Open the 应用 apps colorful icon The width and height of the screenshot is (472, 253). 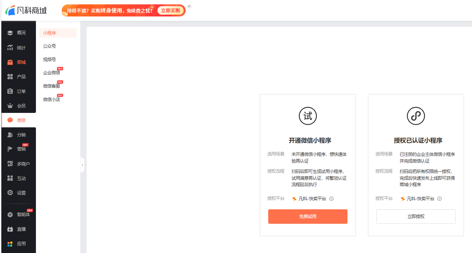[x=10, y=244]
